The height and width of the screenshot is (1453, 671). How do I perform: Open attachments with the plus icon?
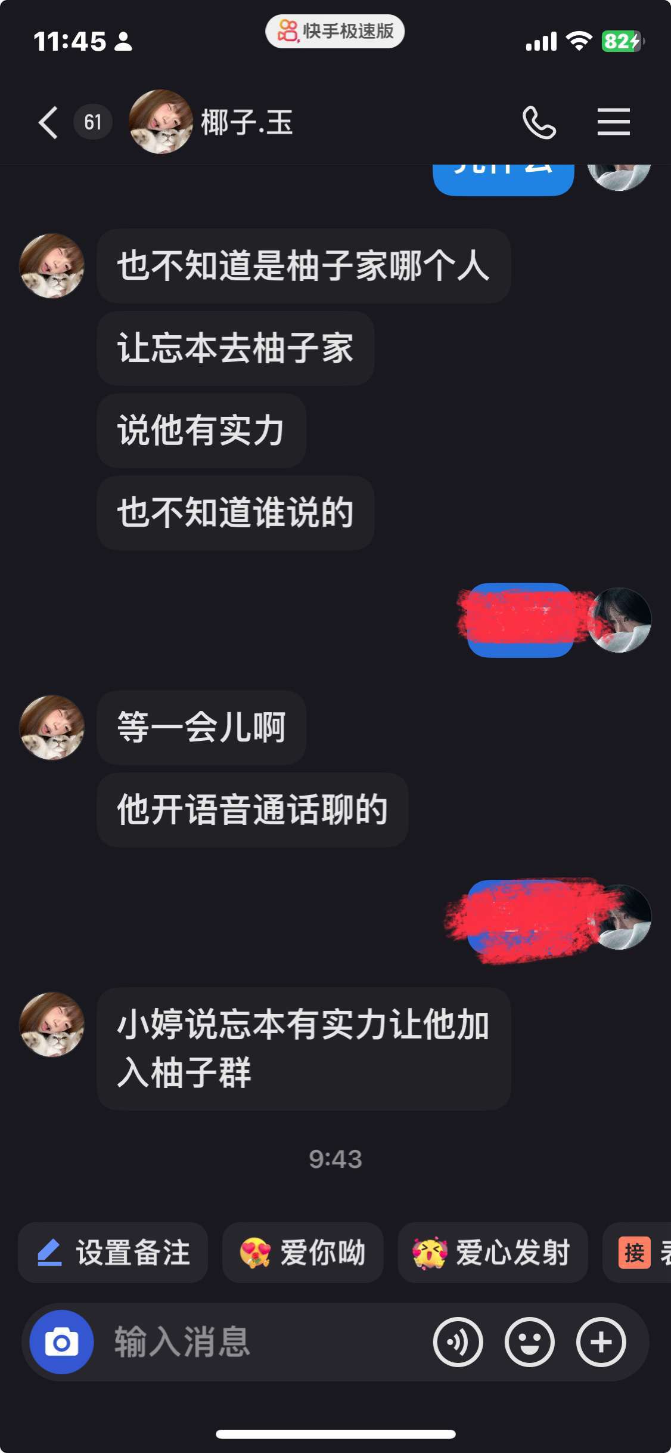click(601, 1342)
